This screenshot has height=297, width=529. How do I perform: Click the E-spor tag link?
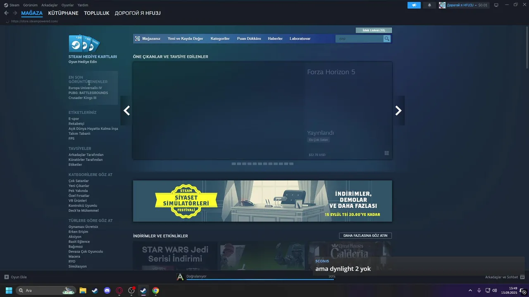74,119
